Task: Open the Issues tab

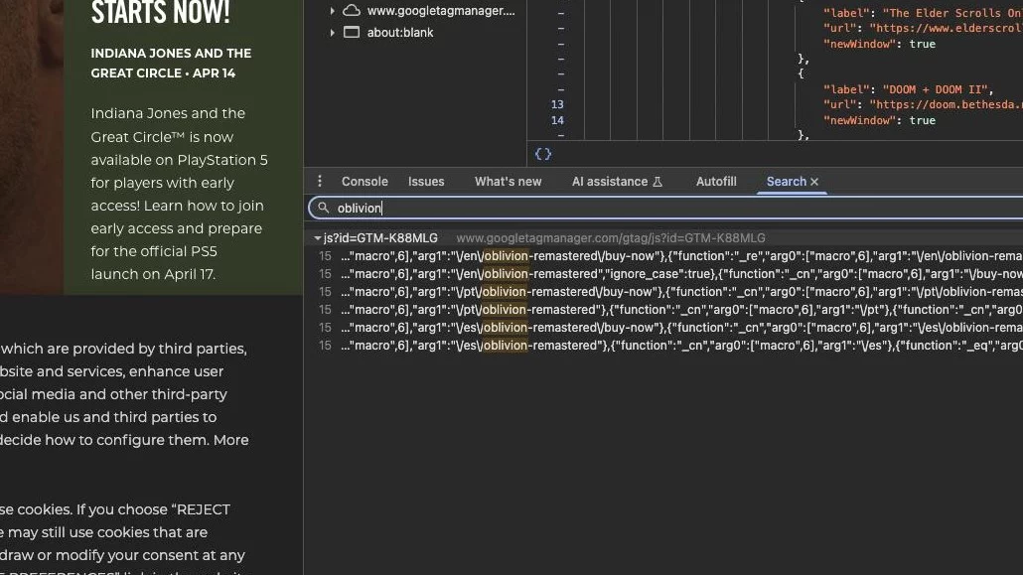Action: tap(426, 182)
